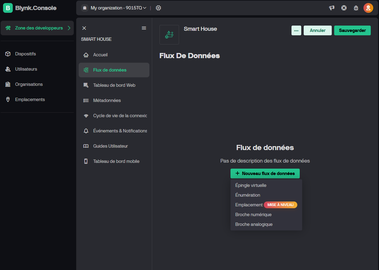Open the help lifebuoy icon
The width and height of the screenshot is (379, 270).
click(x=344, y=8)
